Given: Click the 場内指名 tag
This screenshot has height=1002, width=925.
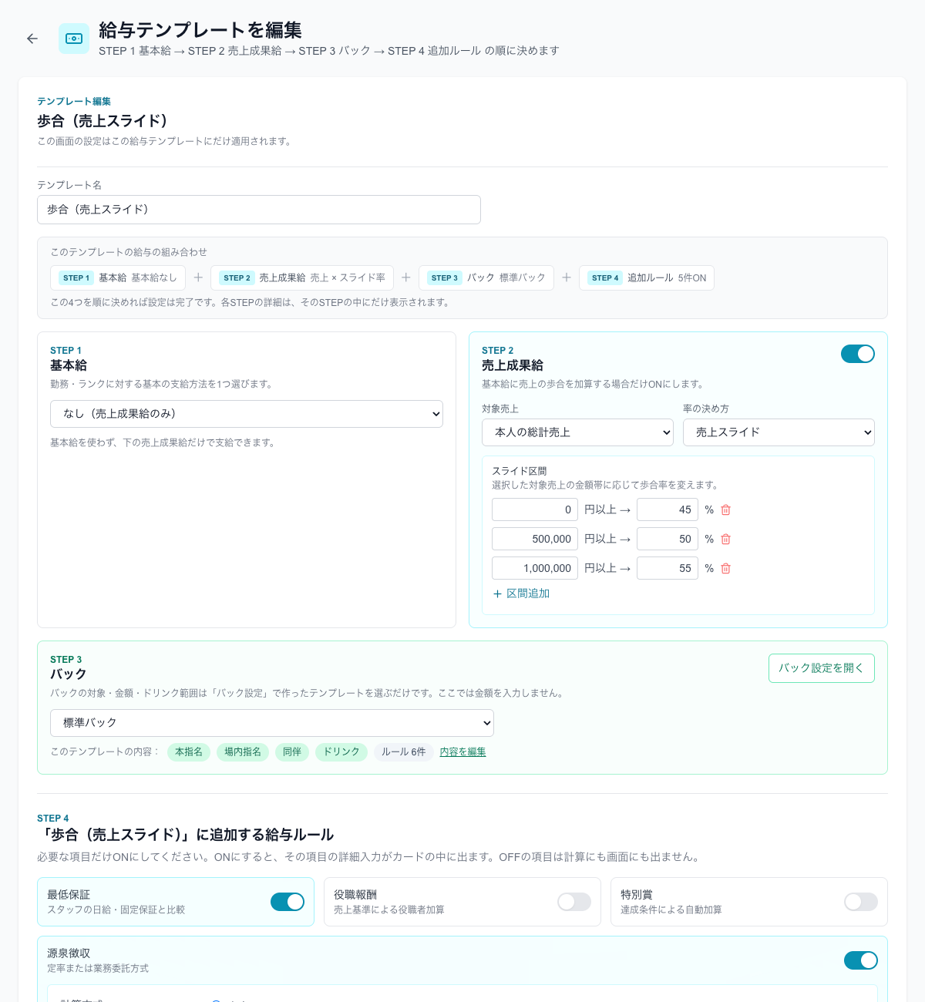Looking at the screenshot, I should click(243, 752).
